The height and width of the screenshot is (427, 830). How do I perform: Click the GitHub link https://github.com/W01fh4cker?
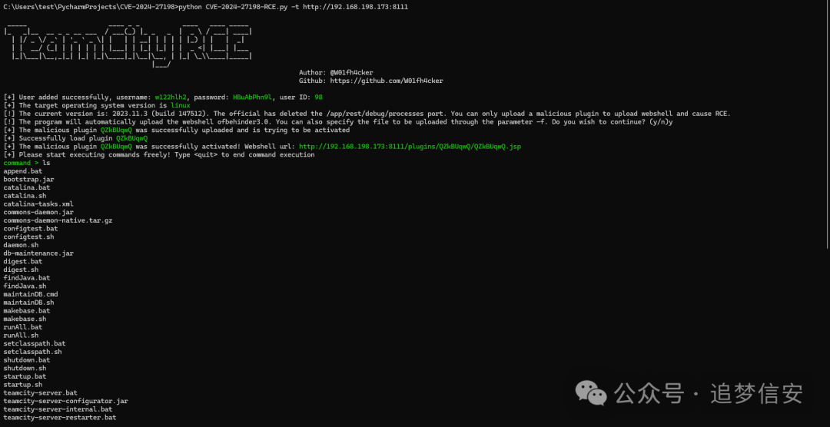387,81
